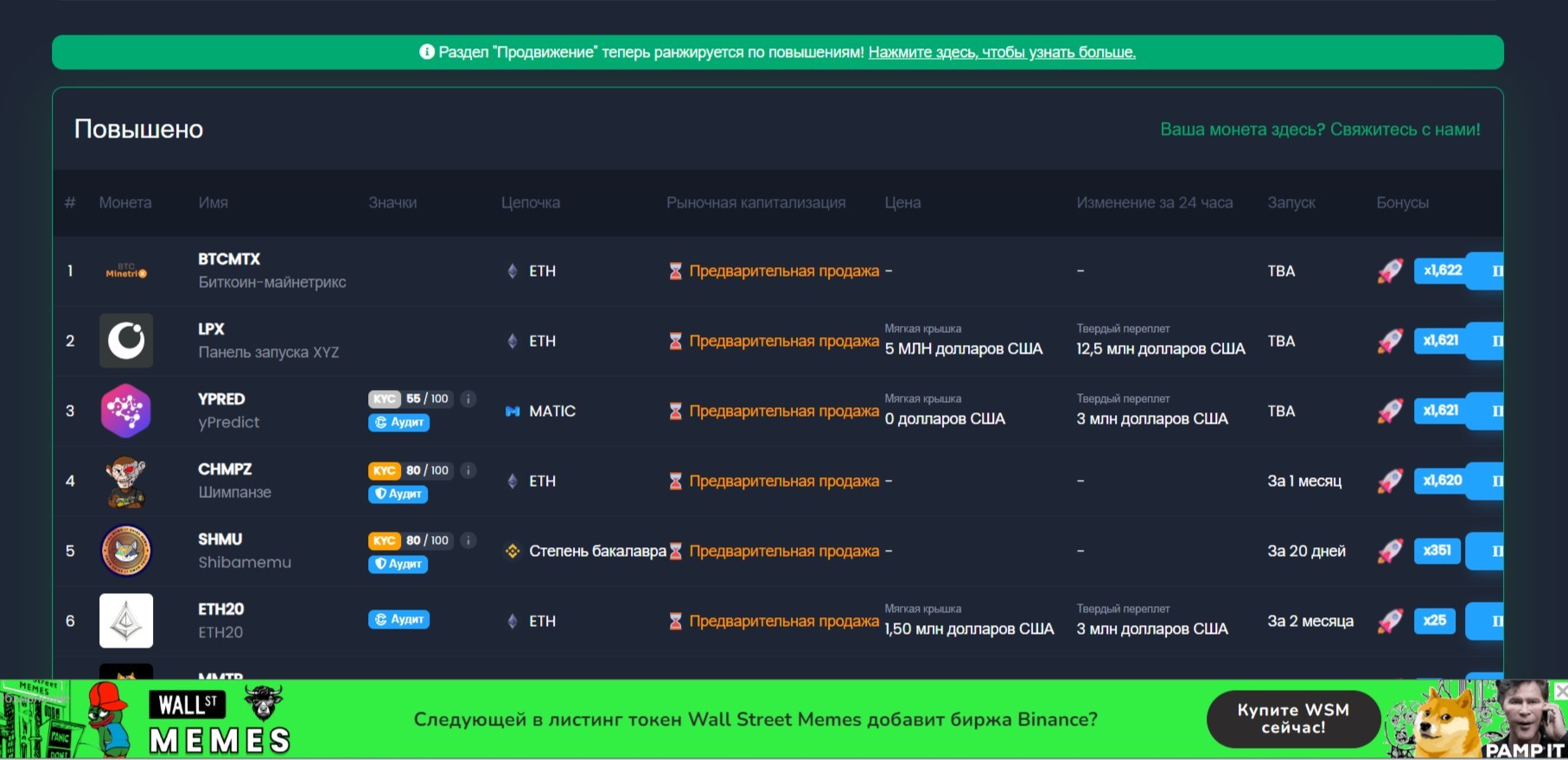Screen dimensions: 1568x760
Task: Open the 'Нажмите здесь, чтобы узнать больше' link
Action: [x=1002, y=52]
